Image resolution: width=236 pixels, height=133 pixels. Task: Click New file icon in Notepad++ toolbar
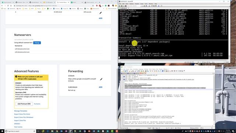(x=122, y=71)
